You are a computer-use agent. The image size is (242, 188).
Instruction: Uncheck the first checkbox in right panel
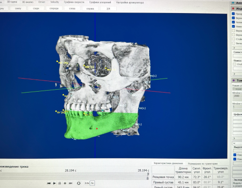click(x=233, y=13)
